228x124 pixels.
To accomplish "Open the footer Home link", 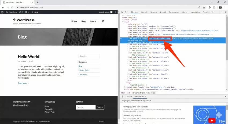I will (47, 106).
